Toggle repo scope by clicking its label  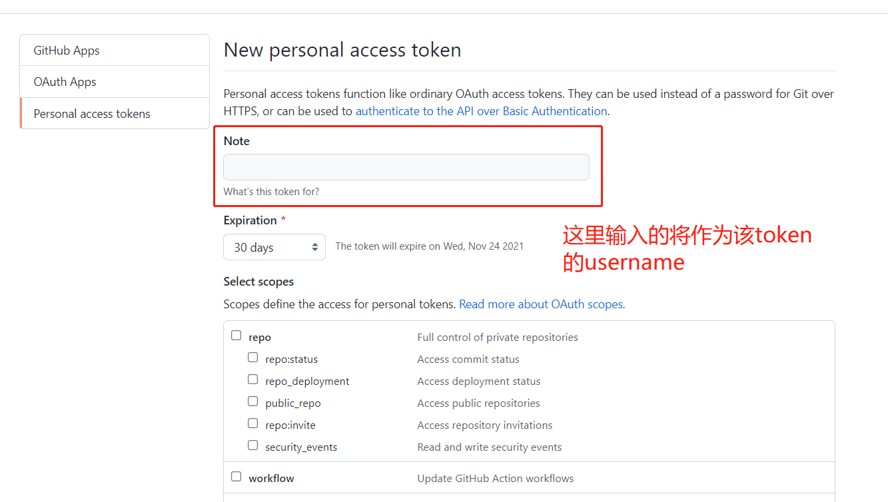pyautogui.click(x=259, y=337)
